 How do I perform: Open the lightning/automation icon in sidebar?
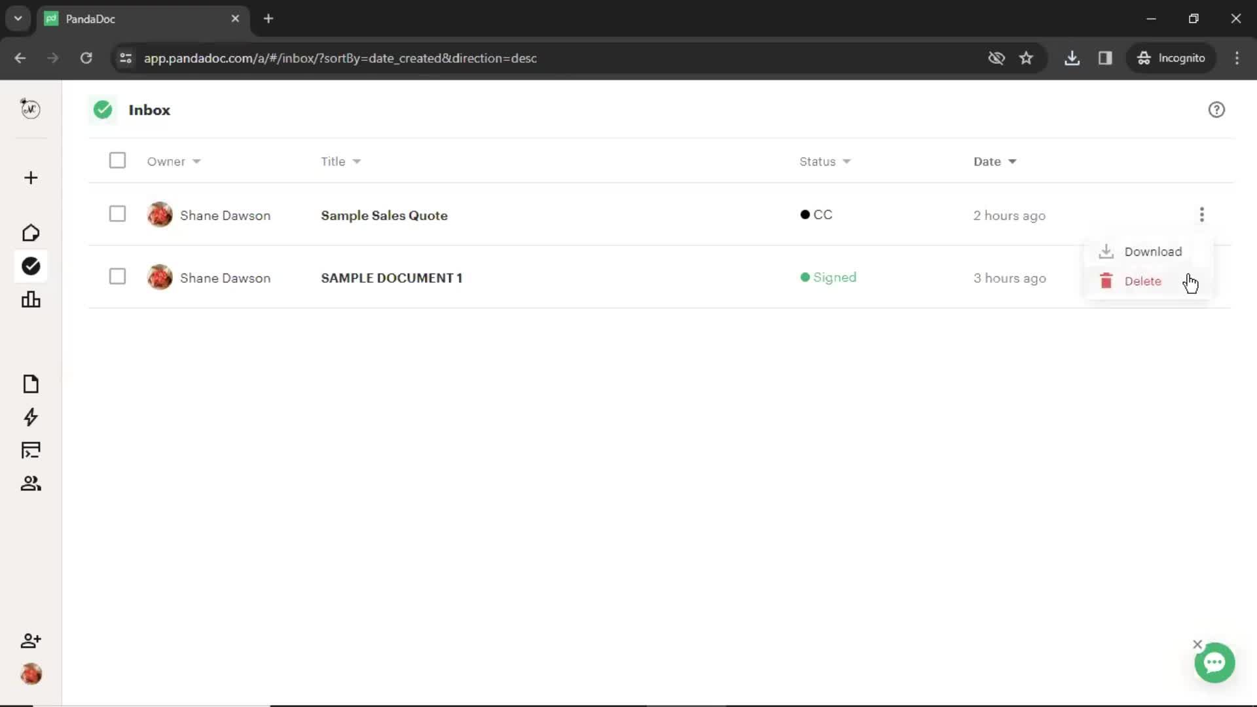point(30,417)
